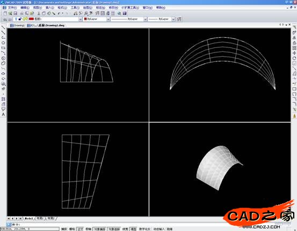Image resolution: width=297 pixels, height=231 pixels.
Task: Open the 绘图 Draw menu
Action: [x=88, y=8]
